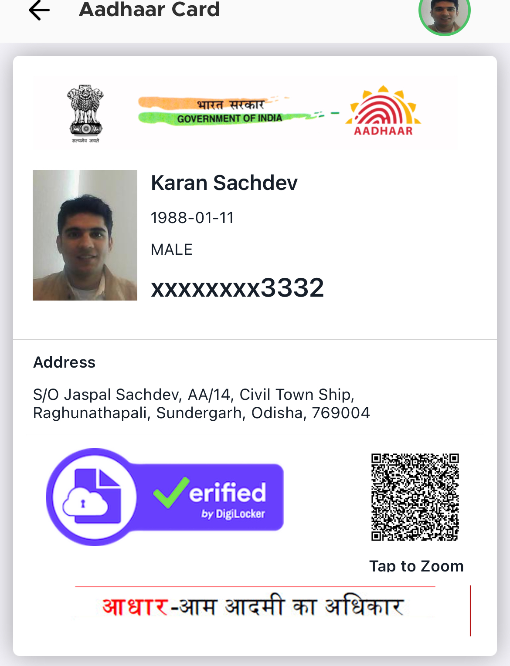Tap the MALE gender text

pyautogui.click(x=172, y=250)
